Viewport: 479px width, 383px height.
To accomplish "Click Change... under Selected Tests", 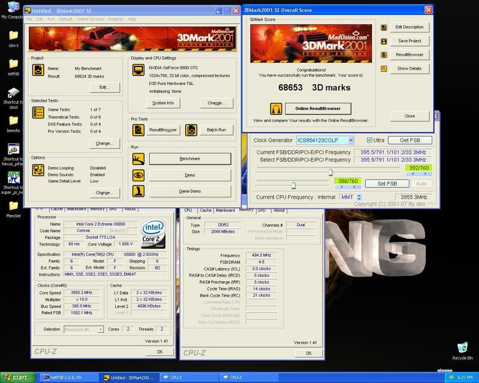I will click(x=105, y=143).
